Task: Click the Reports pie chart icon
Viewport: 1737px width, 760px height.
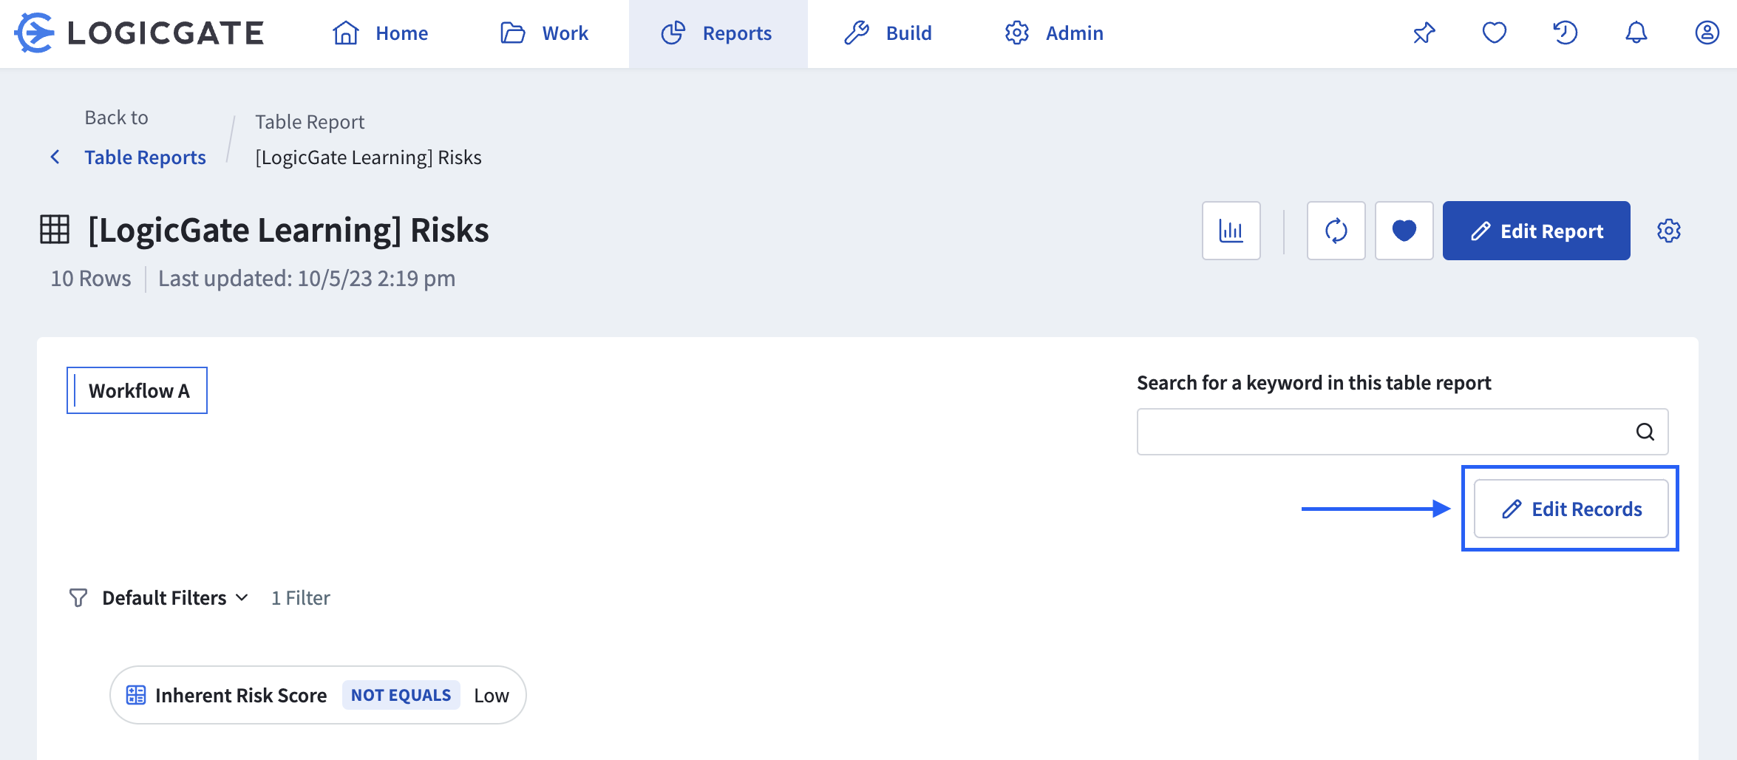Action: [x=673, y=33]
